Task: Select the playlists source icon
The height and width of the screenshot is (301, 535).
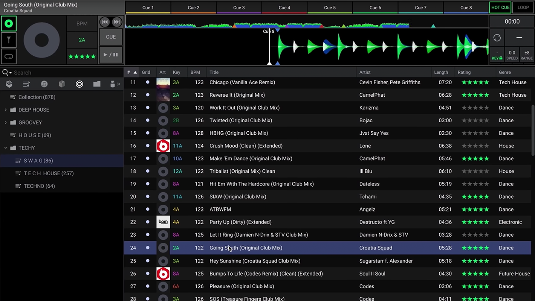Action: click(26, 84)
